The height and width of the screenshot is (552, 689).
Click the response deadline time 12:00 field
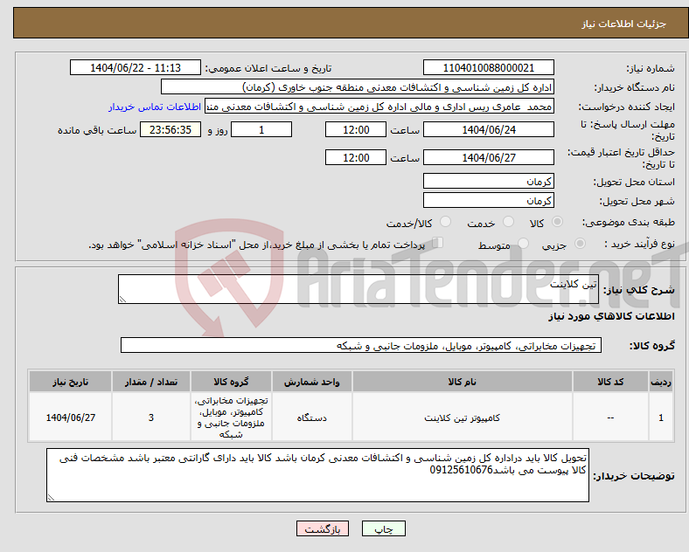click(x=356, y=130)
